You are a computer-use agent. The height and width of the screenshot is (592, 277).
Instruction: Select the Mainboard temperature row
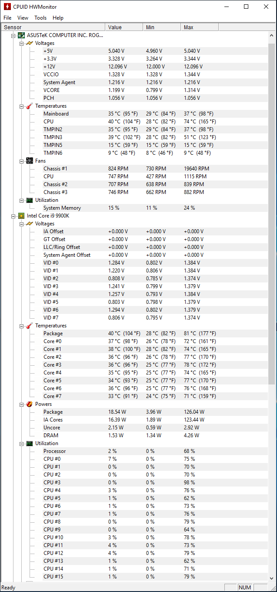(134, 114)
